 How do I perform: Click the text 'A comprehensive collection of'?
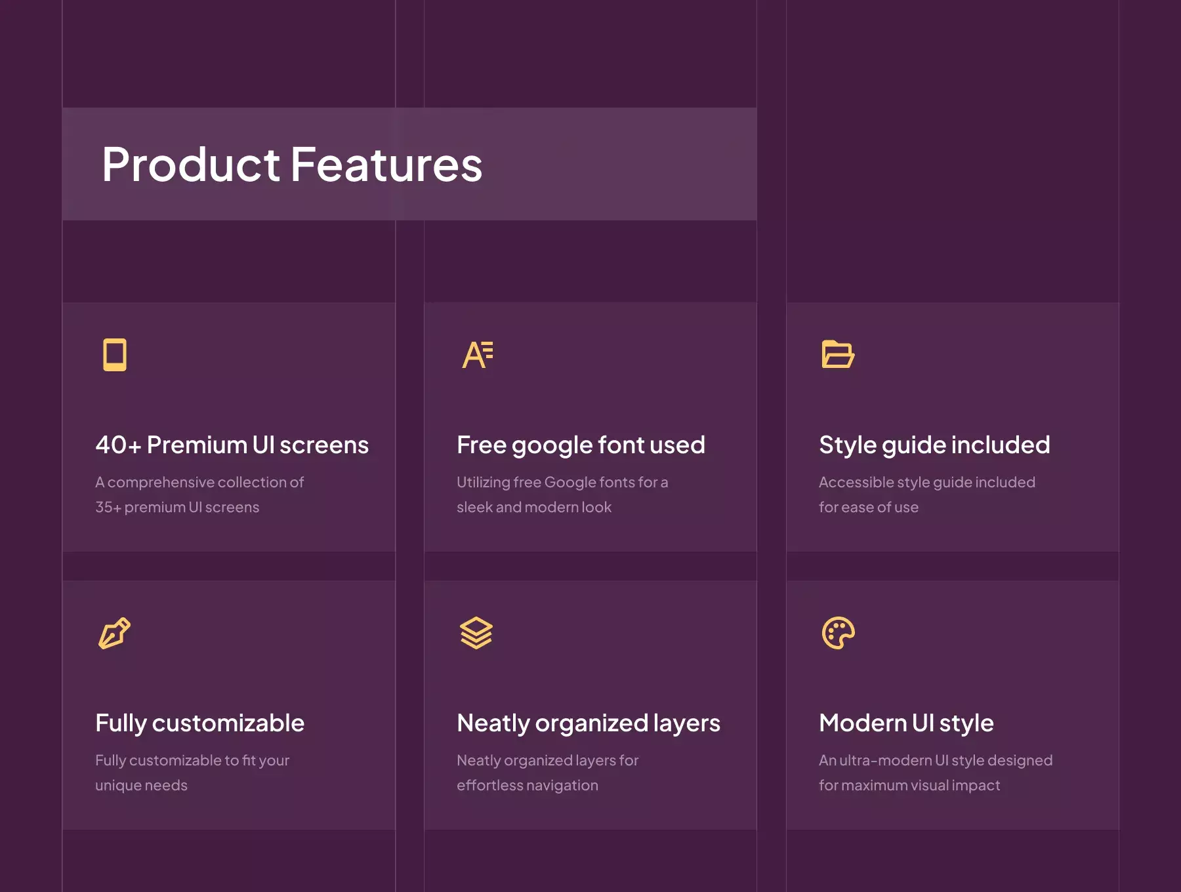pyautogui.click(x=199, y=482)
